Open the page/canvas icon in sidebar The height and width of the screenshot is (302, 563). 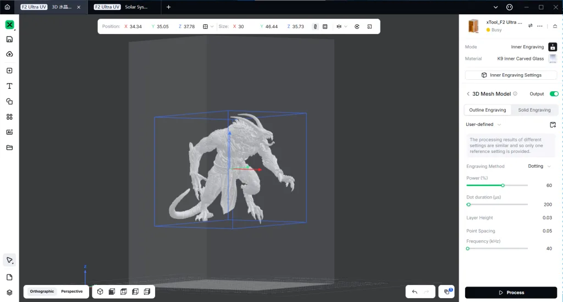pos(9,277)
